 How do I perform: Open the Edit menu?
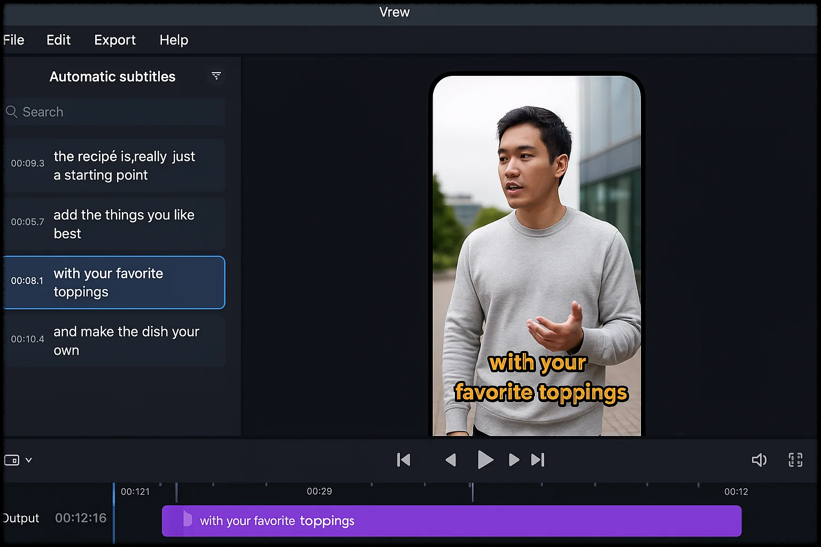tap(58, 40)
